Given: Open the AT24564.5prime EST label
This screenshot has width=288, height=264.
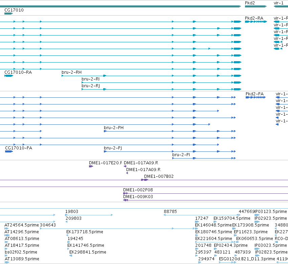Looking at the screenshot, I should click(22, 225).
